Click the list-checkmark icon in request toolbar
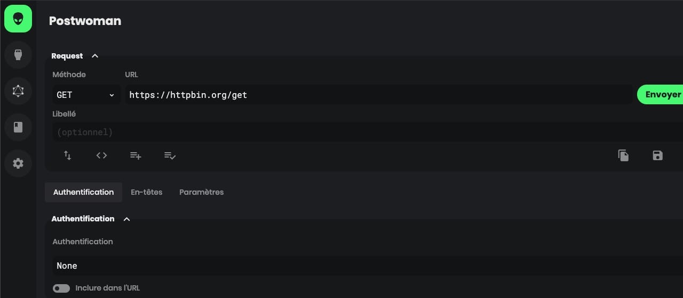This screenshot has width=683, height=298. pos(170,155)
